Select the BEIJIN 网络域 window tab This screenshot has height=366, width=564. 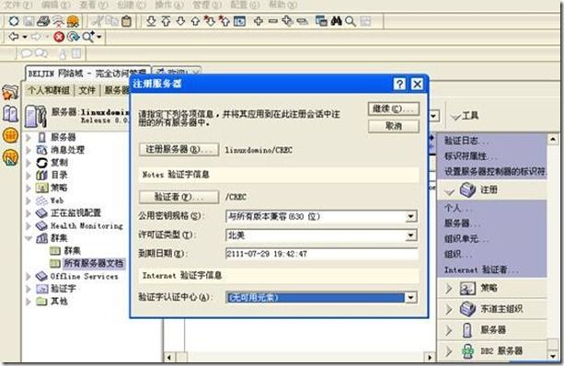point(87,74)
